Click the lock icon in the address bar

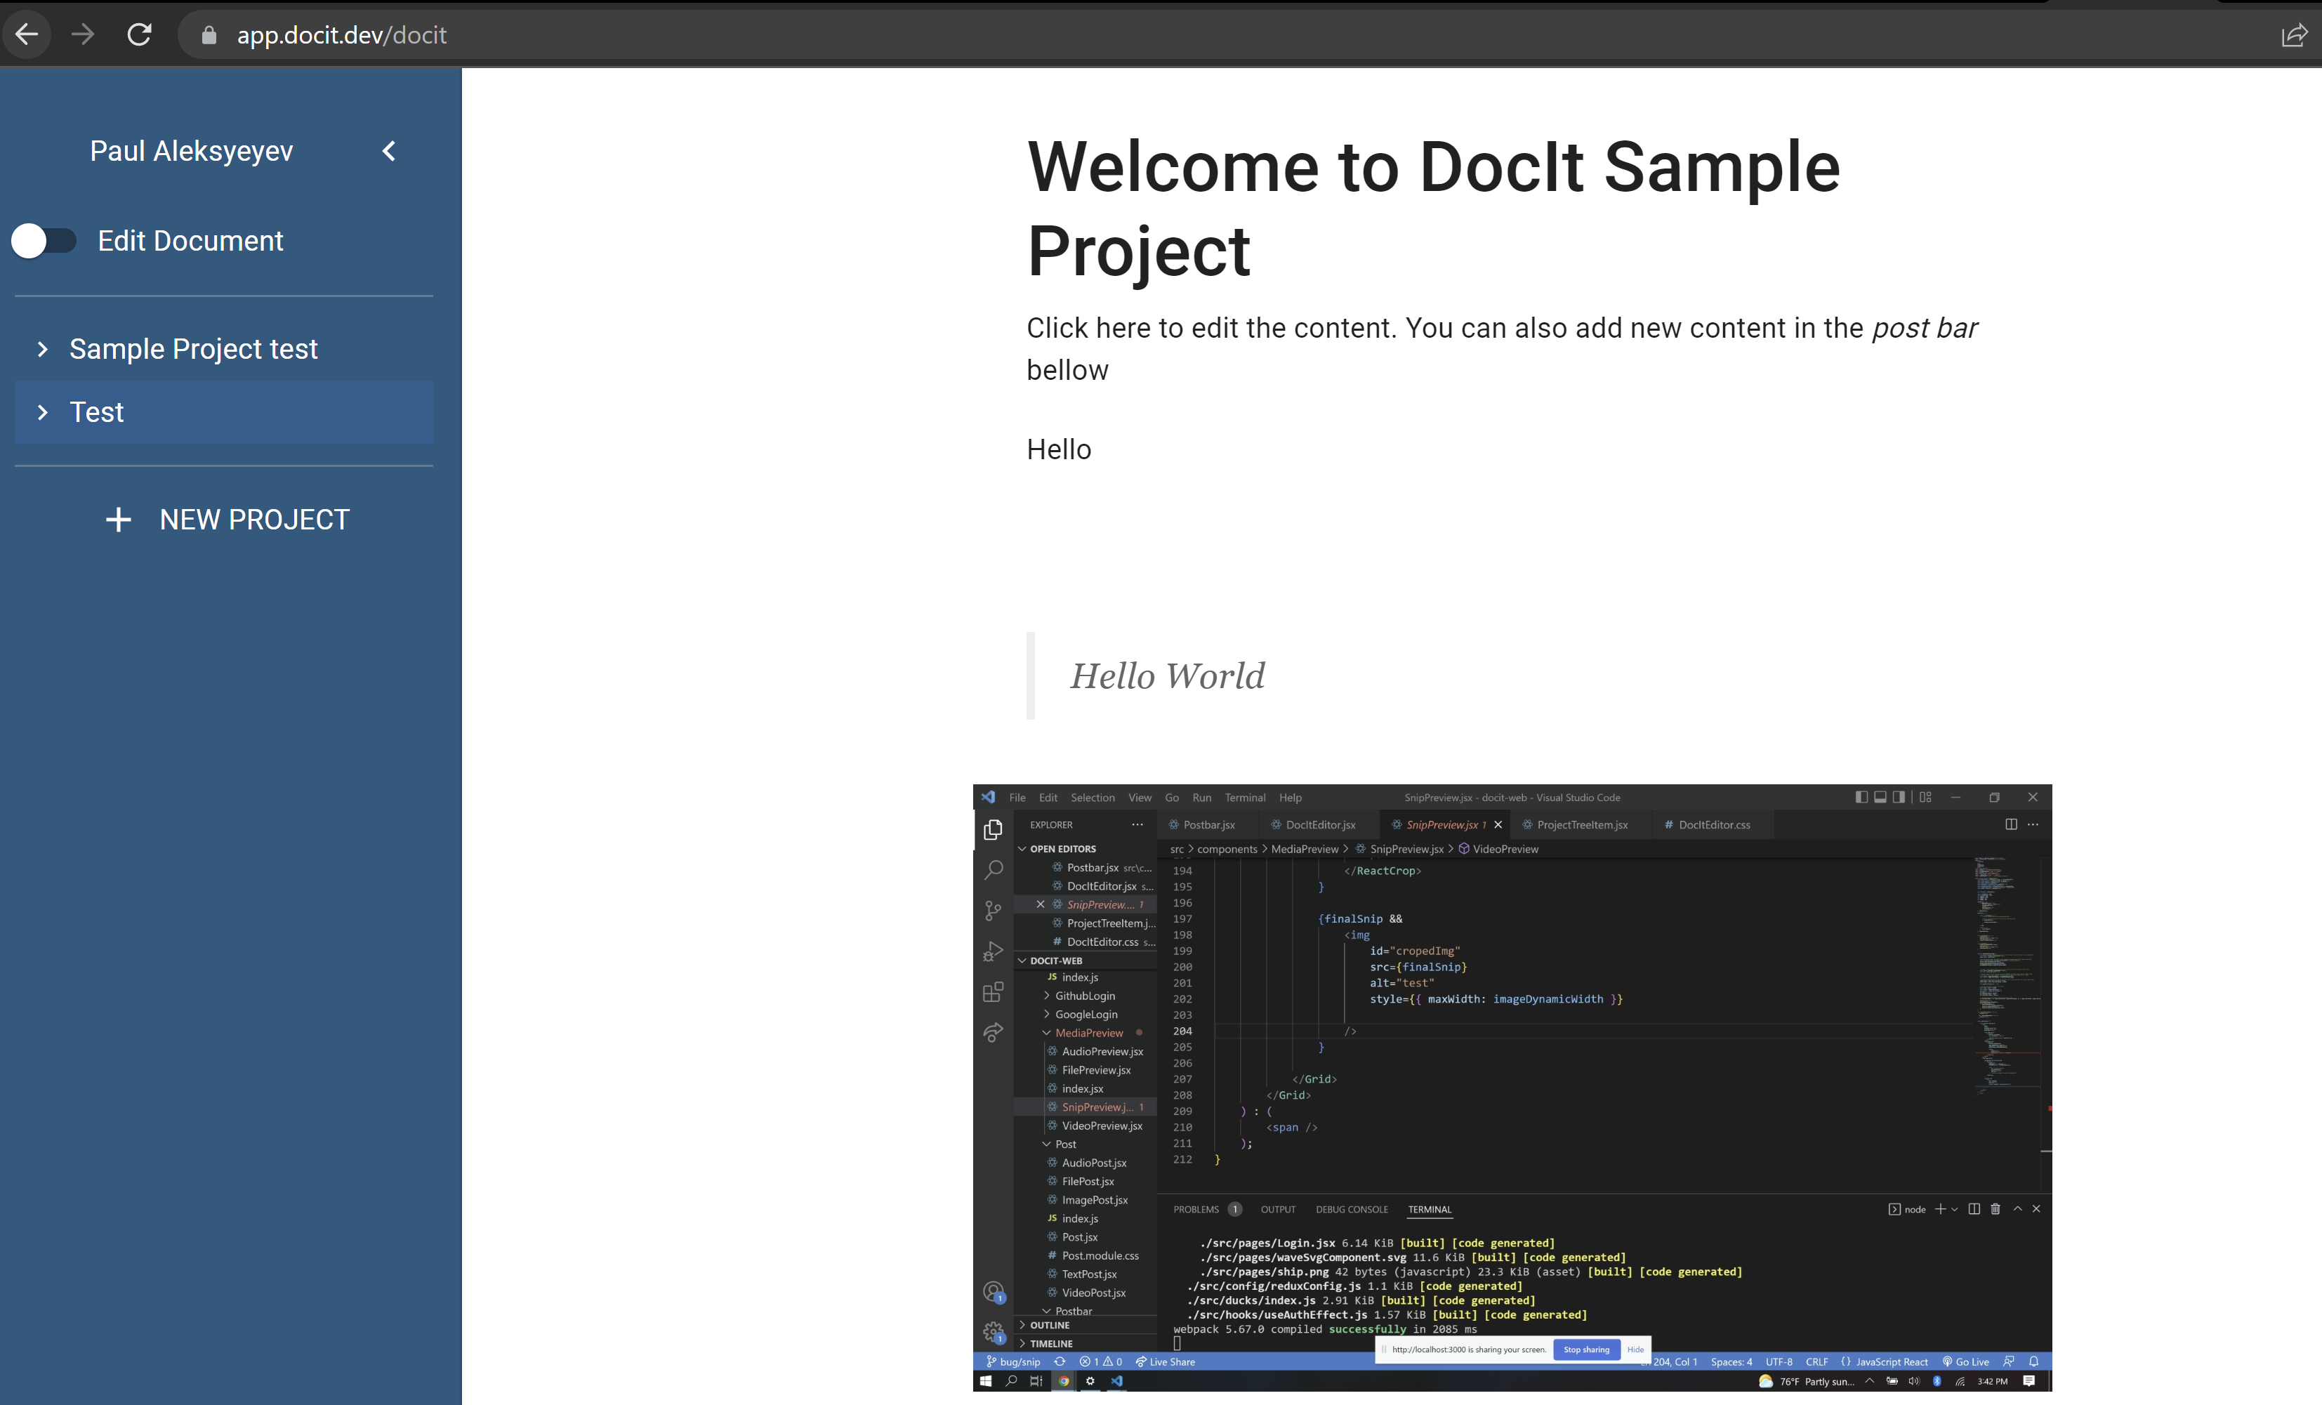tap(209, 36)
